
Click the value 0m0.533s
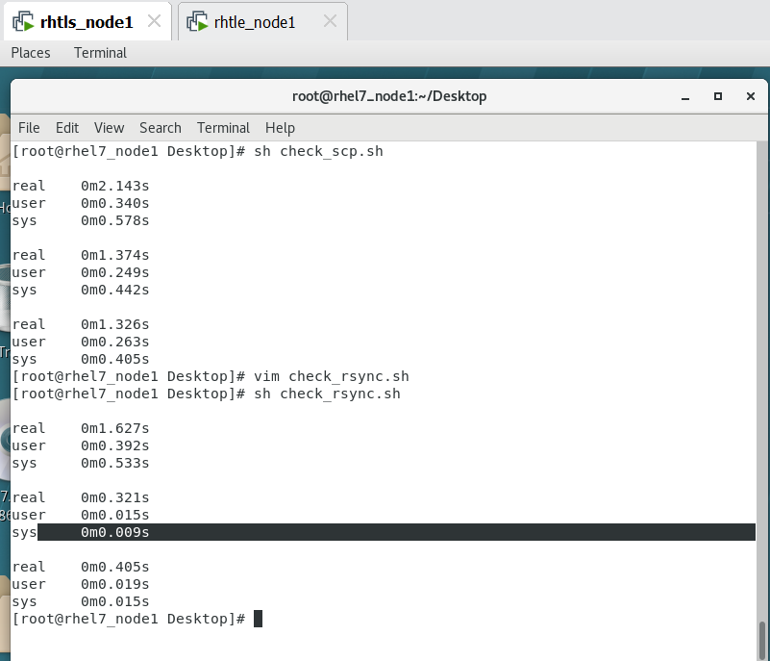115,463
